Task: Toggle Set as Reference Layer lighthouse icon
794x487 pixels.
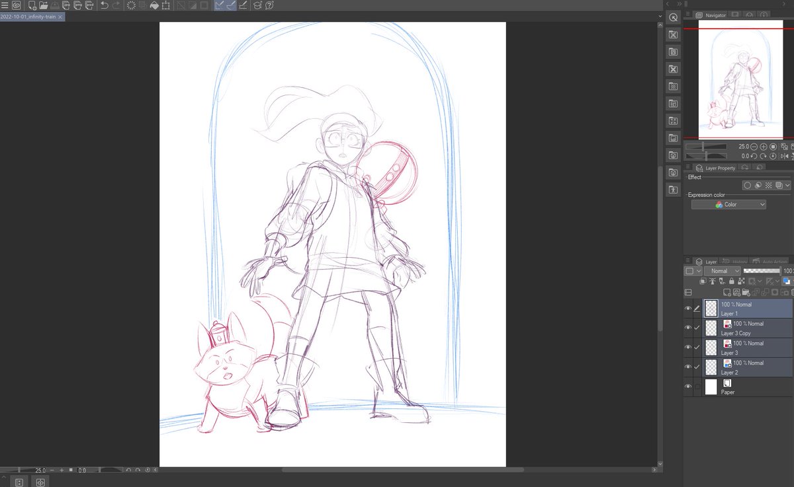Action: [x=713, y=281]
